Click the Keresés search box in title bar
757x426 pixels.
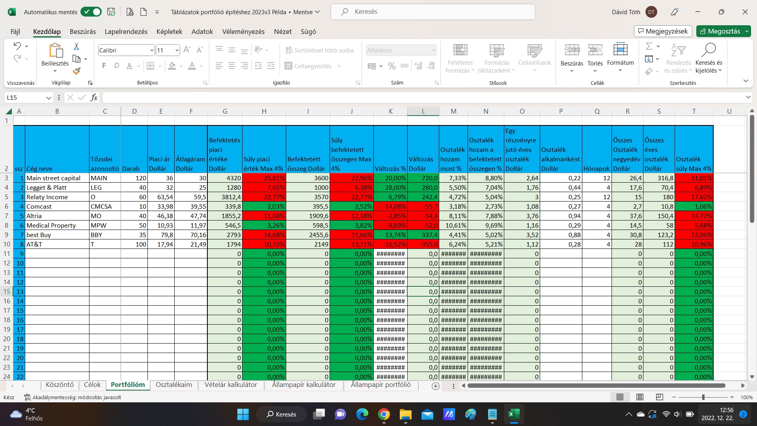[433, 12]
